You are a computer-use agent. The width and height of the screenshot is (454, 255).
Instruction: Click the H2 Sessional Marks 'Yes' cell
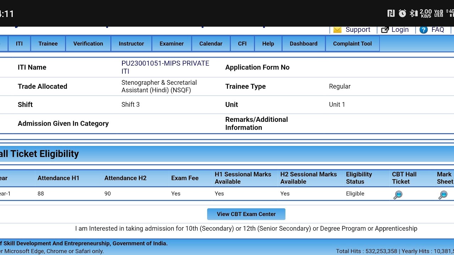[x=285, y=193]
